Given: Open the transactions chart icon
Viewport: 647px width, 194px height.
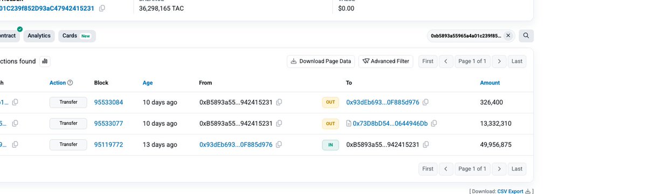Looking at the screenshot, I should point(45,61).
